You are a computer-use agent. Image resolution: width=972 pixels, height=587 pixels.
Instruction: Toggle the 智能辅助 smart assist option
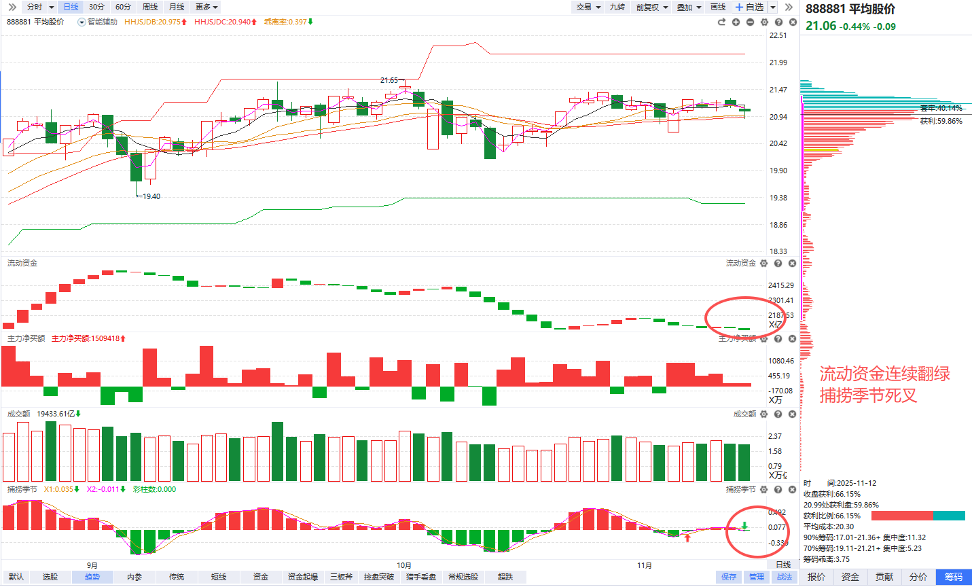tap(98, 22)
